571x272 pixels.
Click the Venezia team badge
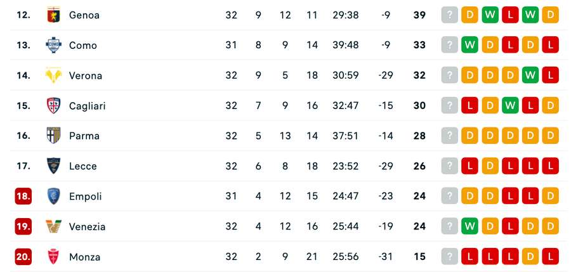tap(53, 226)
